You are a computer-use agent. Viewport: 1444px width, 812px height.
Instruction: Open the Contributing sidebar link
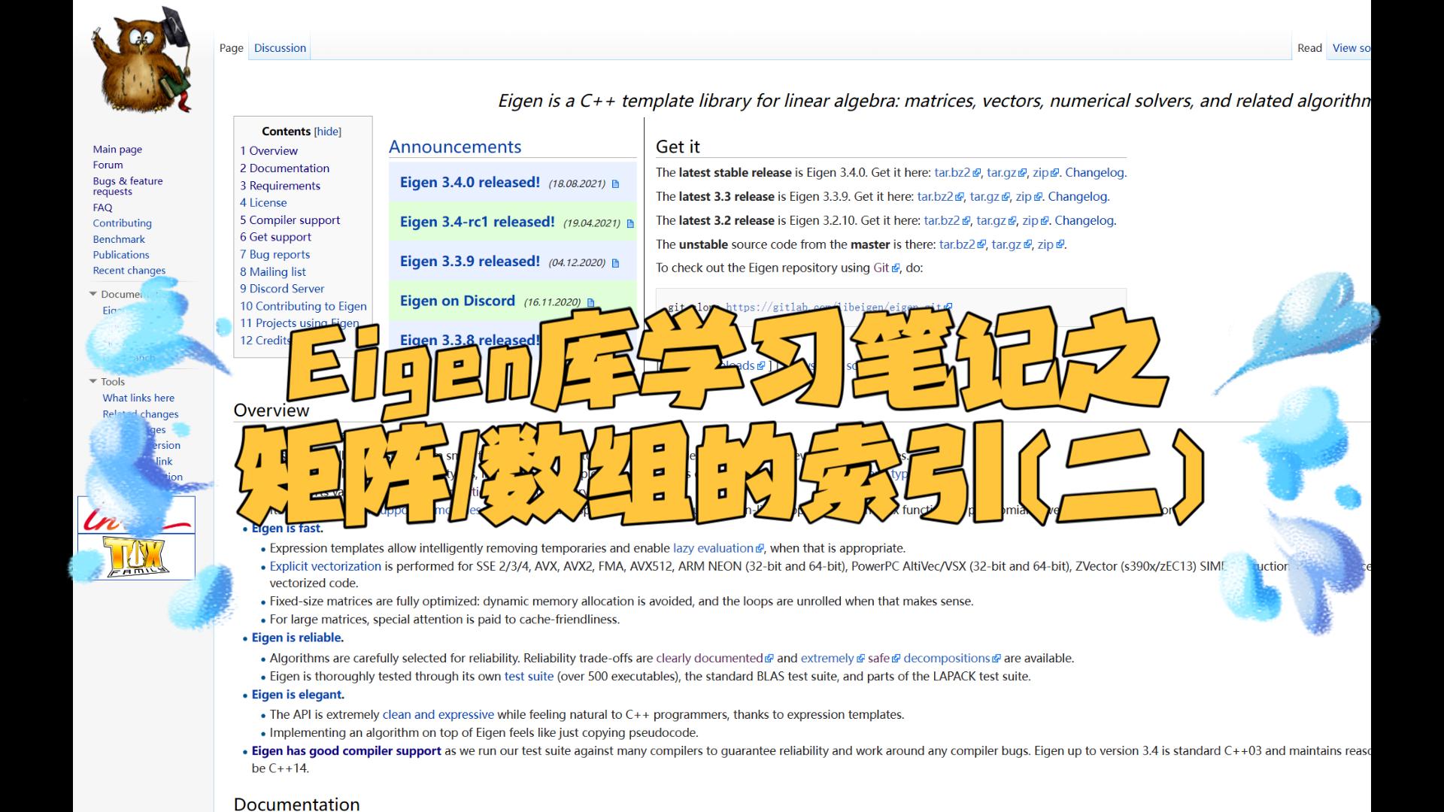(x=122, y=223)
